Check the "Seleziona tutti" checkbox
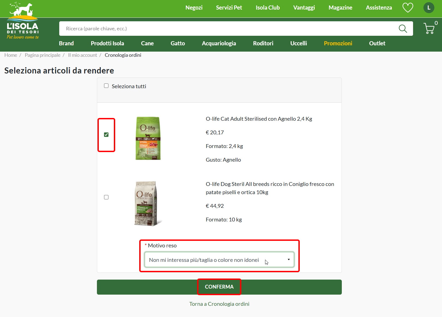The height and width of the screenshot is (317, 442). pyautogui.click(x=106, y=86)
